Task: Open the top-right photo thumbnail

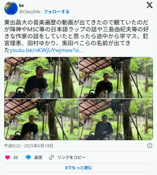Action: point(116,78)
